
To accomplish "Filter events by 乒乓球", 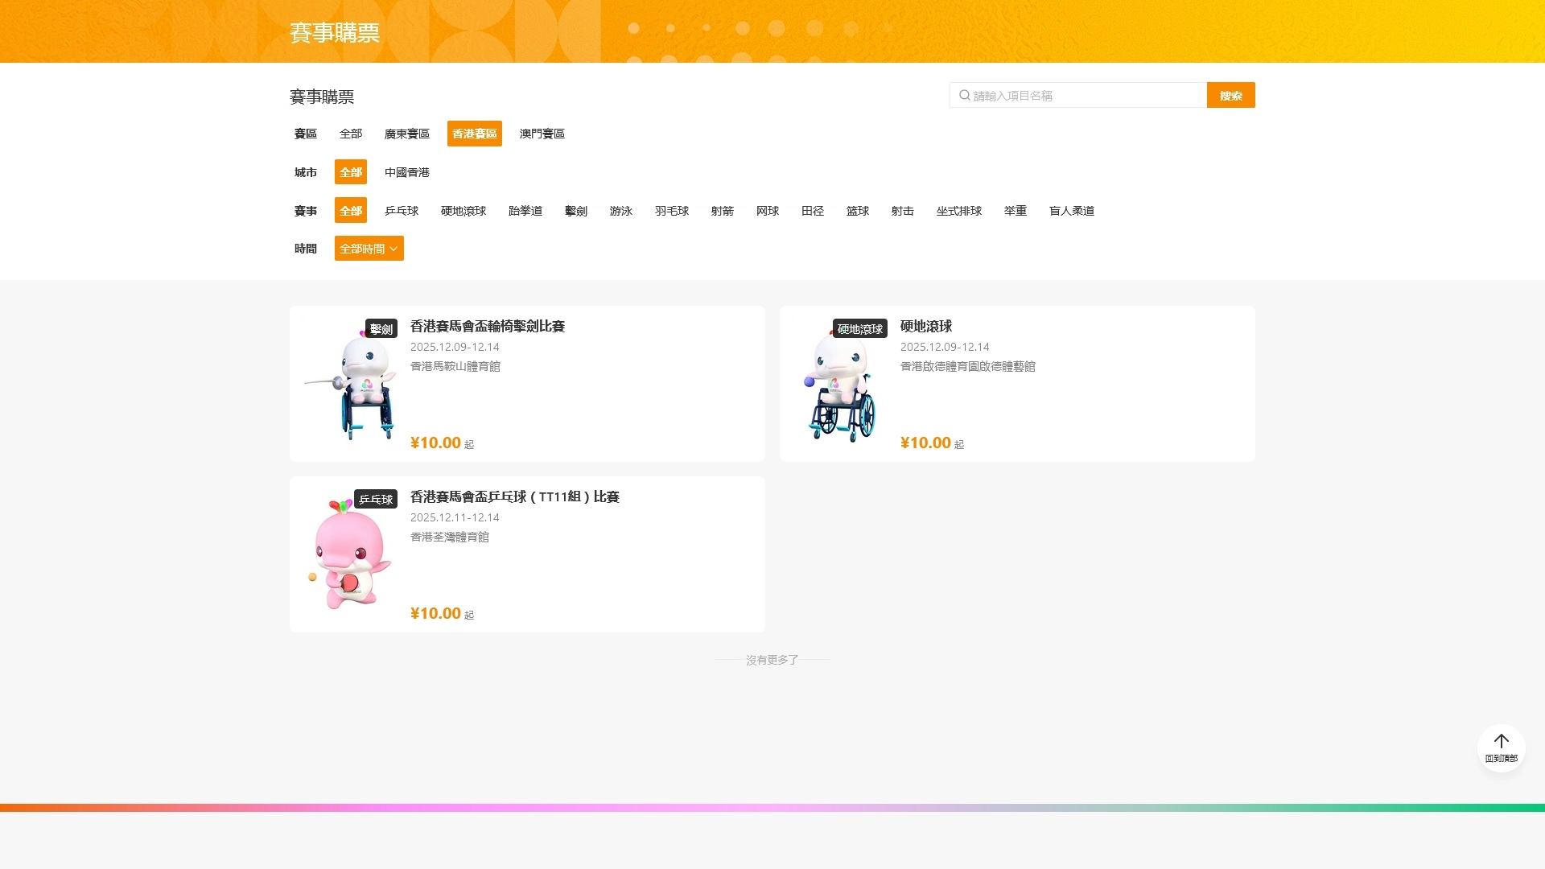I will coord(401,211).
